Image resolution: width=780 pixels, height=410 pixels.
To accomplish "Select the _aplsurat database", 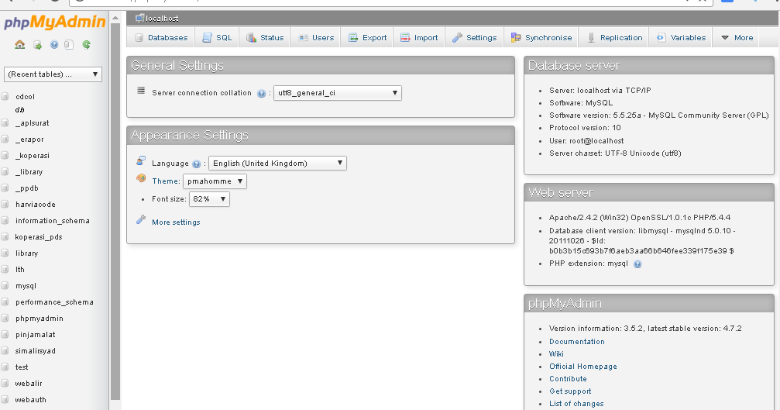I will [x=33, y=123].
